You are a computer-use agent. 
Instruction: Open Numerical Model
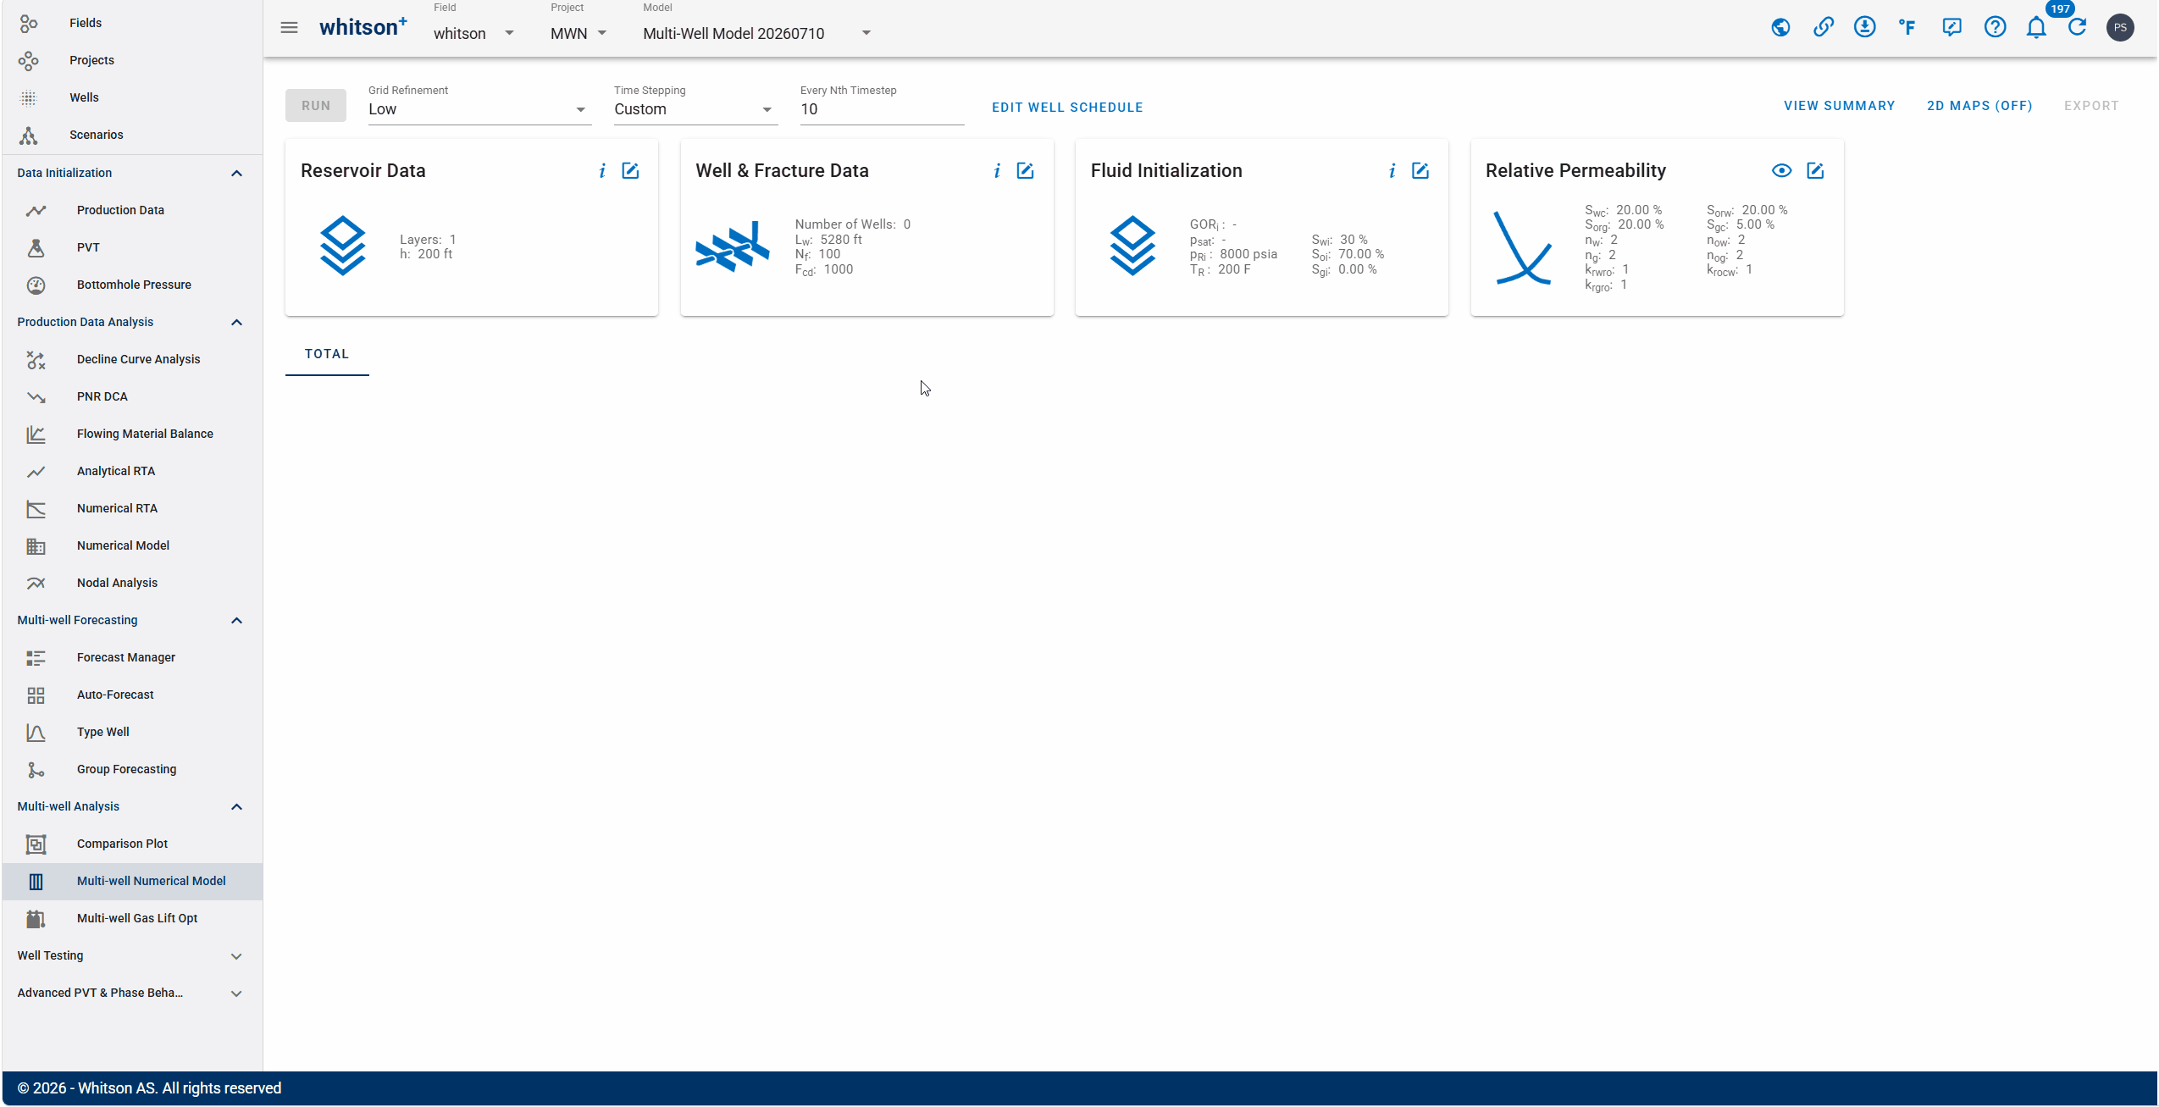[131, 545]
